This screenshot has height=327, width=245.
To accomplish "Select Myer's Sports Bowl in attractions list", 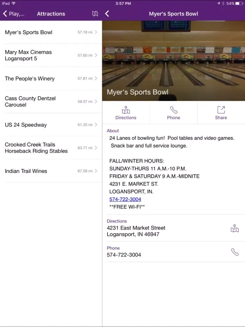I will 51,32.
